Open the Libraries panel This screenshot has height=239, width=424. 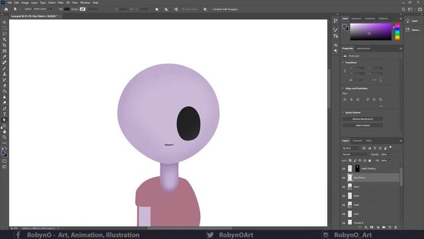point(413,30)
